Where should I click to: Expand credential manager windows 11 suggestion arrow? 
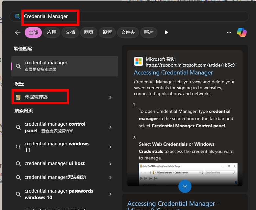[x=110, y=147]
